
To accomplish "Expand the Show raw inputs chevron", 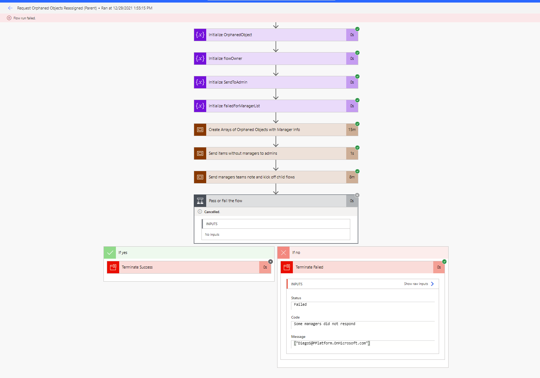I will [432, 283].
